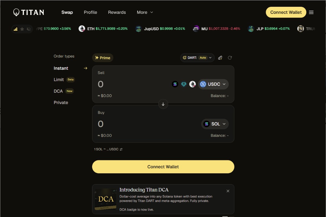This screenshot has width=326, height=217.
Task: Select the trending chart ticker filter
Action: pos(15,29)
